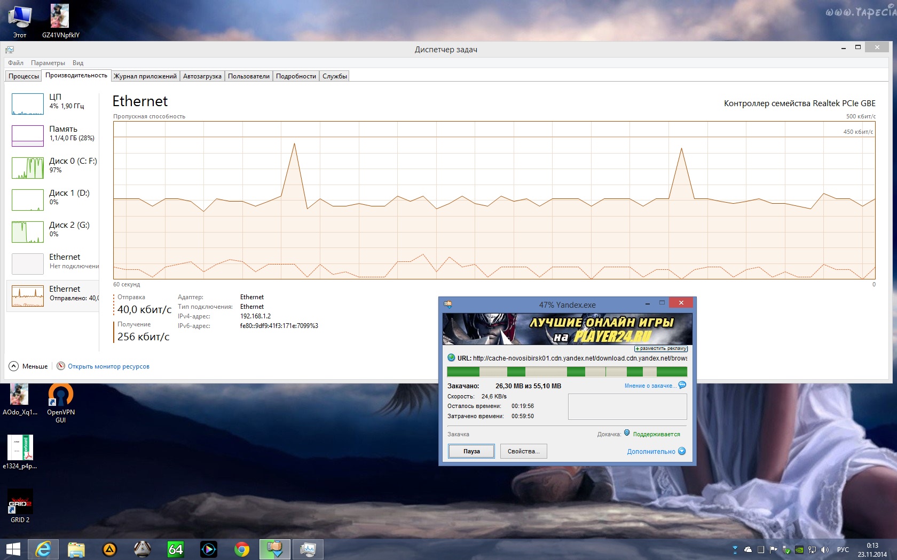Open File Explorer from the taskbar

[x=76, y=549]
